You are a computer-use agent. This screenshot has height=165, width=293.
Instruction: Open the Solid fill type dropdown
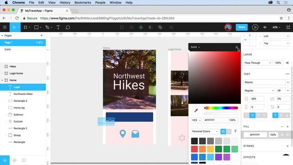pyautogui.click(x=195, y=47)
